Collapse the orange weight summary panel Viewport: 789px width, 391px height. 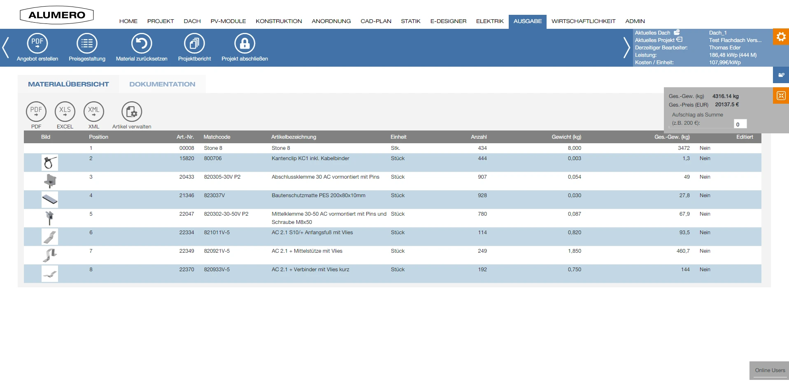tap(781, 96)
